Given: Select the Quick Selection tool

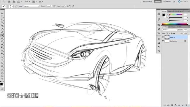Looking at the screenshot, I should point(2,23).
